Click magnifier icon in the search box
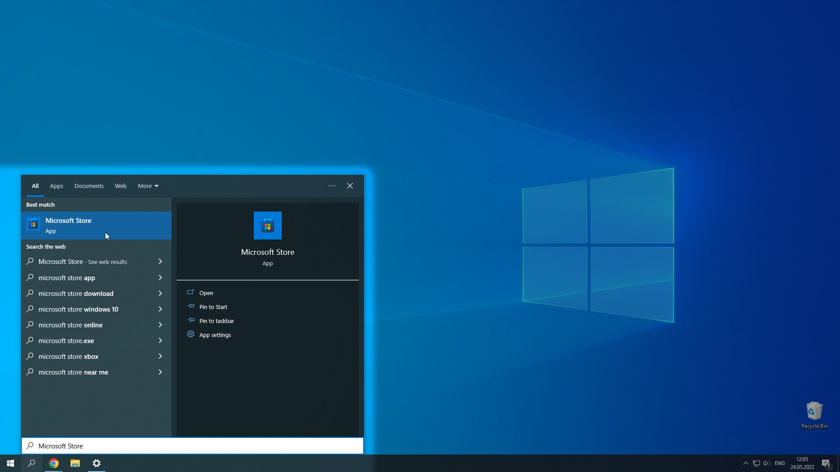Image resolution: width=840 pixels, height=472 pixels. pos(30,445)
